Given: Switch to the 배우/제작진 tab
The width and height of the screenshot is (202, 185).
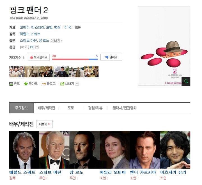Looking at the screenshot, I should (x=46, y=108).
